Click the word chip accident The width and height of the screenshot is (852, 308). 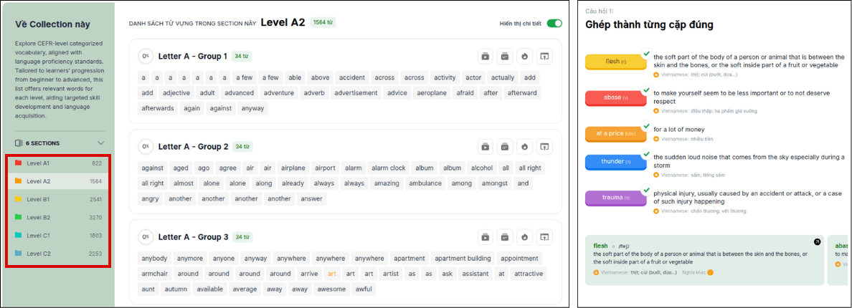click(x=352, y=77)
